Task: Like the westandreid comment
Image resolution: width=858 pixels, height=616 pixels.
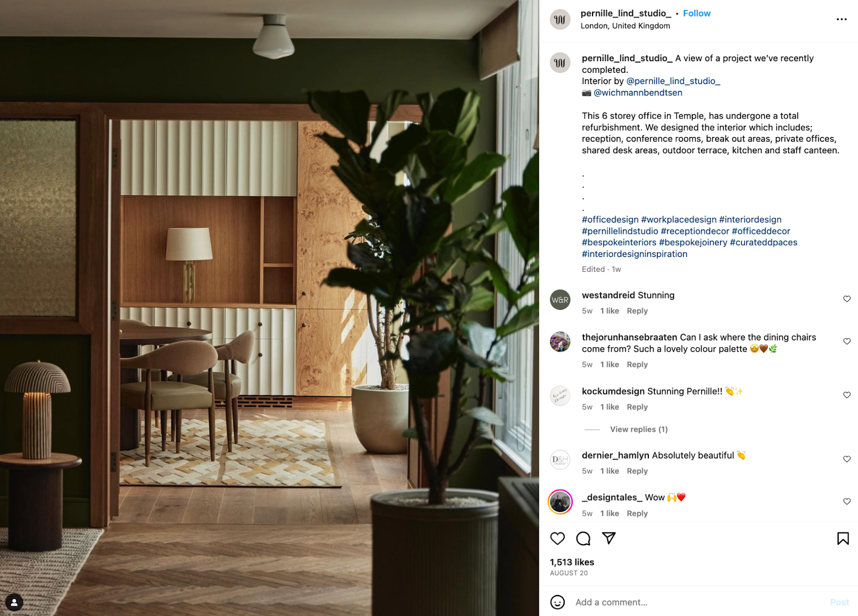Action: [x=847, y=299]
